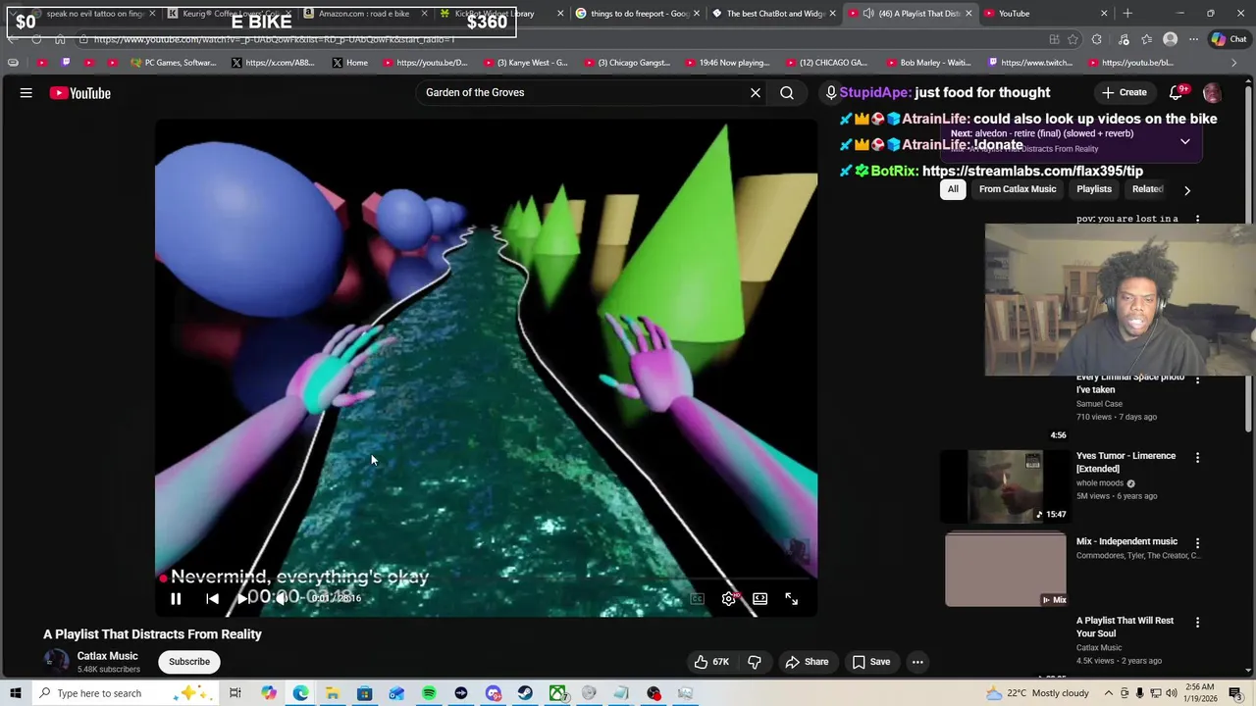The height and width of the screenshot is (706, 1256).
Task: Open more actions ellipsis under video
Action: (917, 662)
